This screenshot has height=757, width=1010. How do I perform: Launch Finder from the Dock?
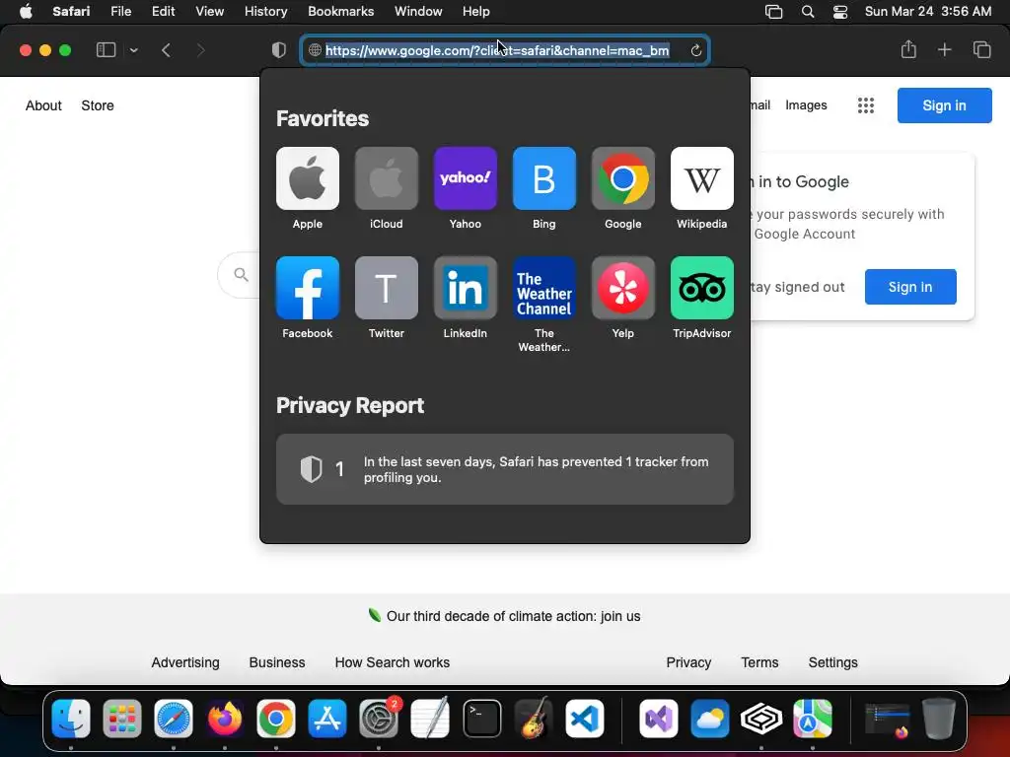(71, 719)
